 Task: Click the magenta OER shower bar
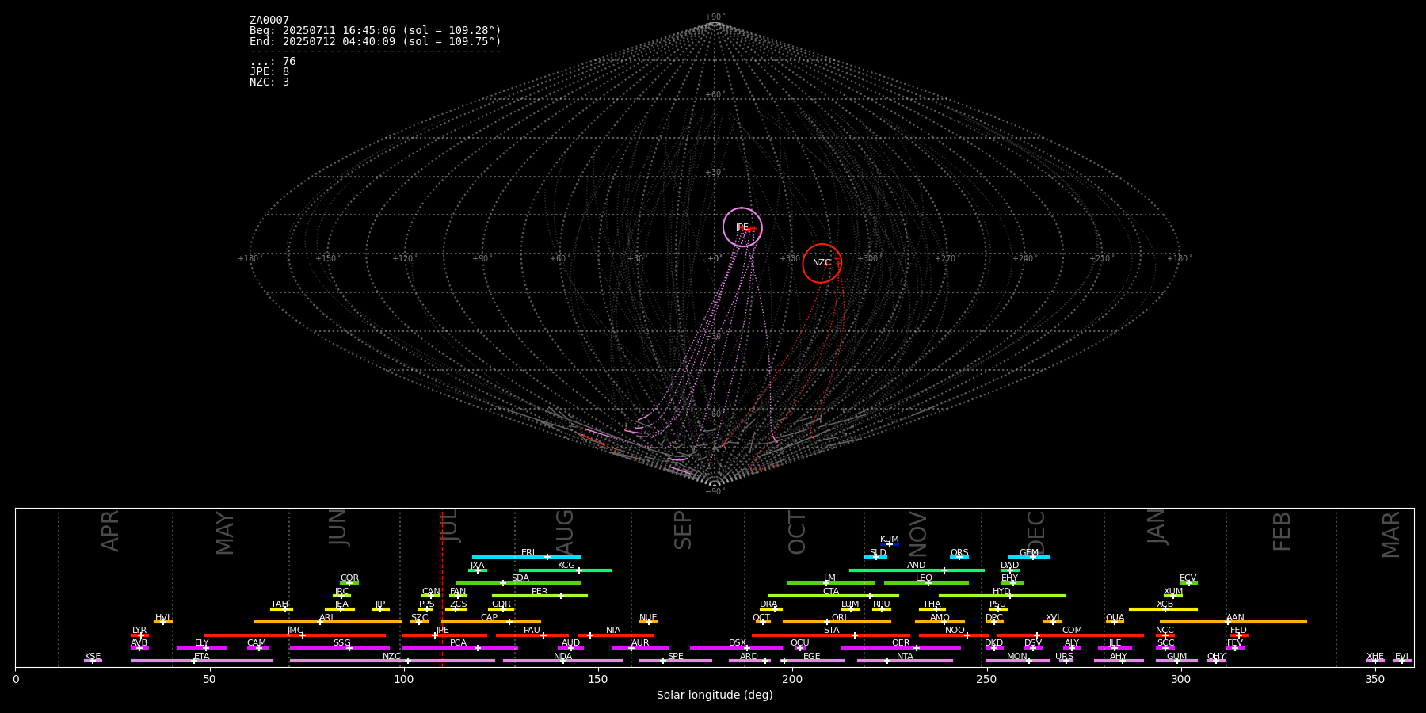901,648
